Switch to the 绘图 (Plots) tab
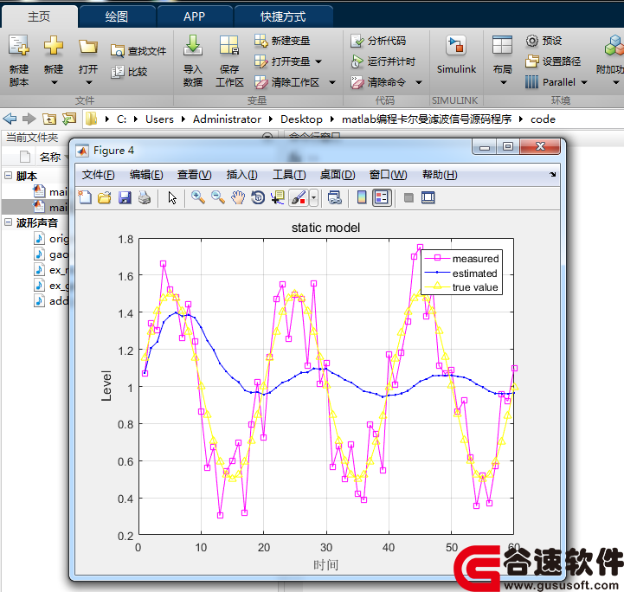This screenshot has height=592, width=624. [117, 16]
